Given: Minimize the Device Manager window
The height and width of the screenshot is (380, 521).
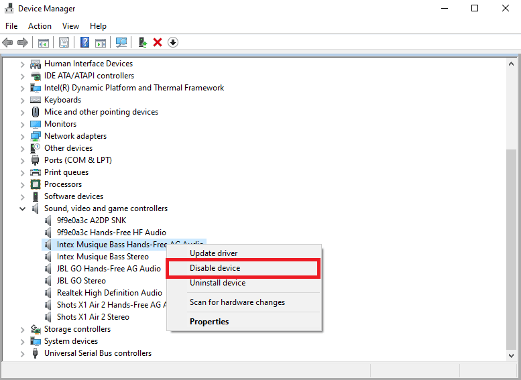Looking at the screenshot, I should pyautogui.click(x=445, y=8).
